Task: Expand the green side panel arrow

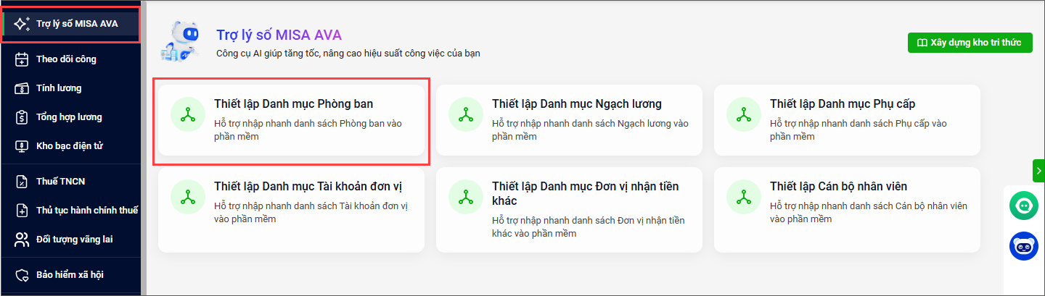Action: [1038, 171]
